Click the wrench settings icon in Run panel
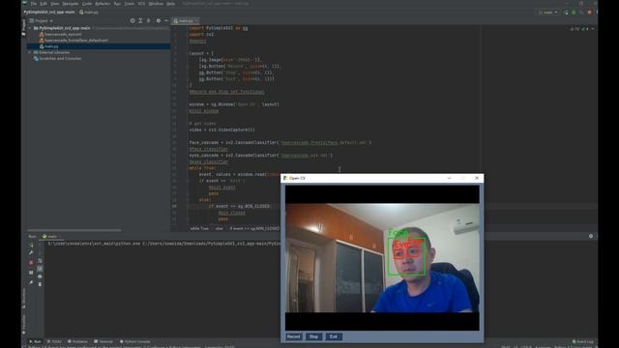 coord(31,252)
